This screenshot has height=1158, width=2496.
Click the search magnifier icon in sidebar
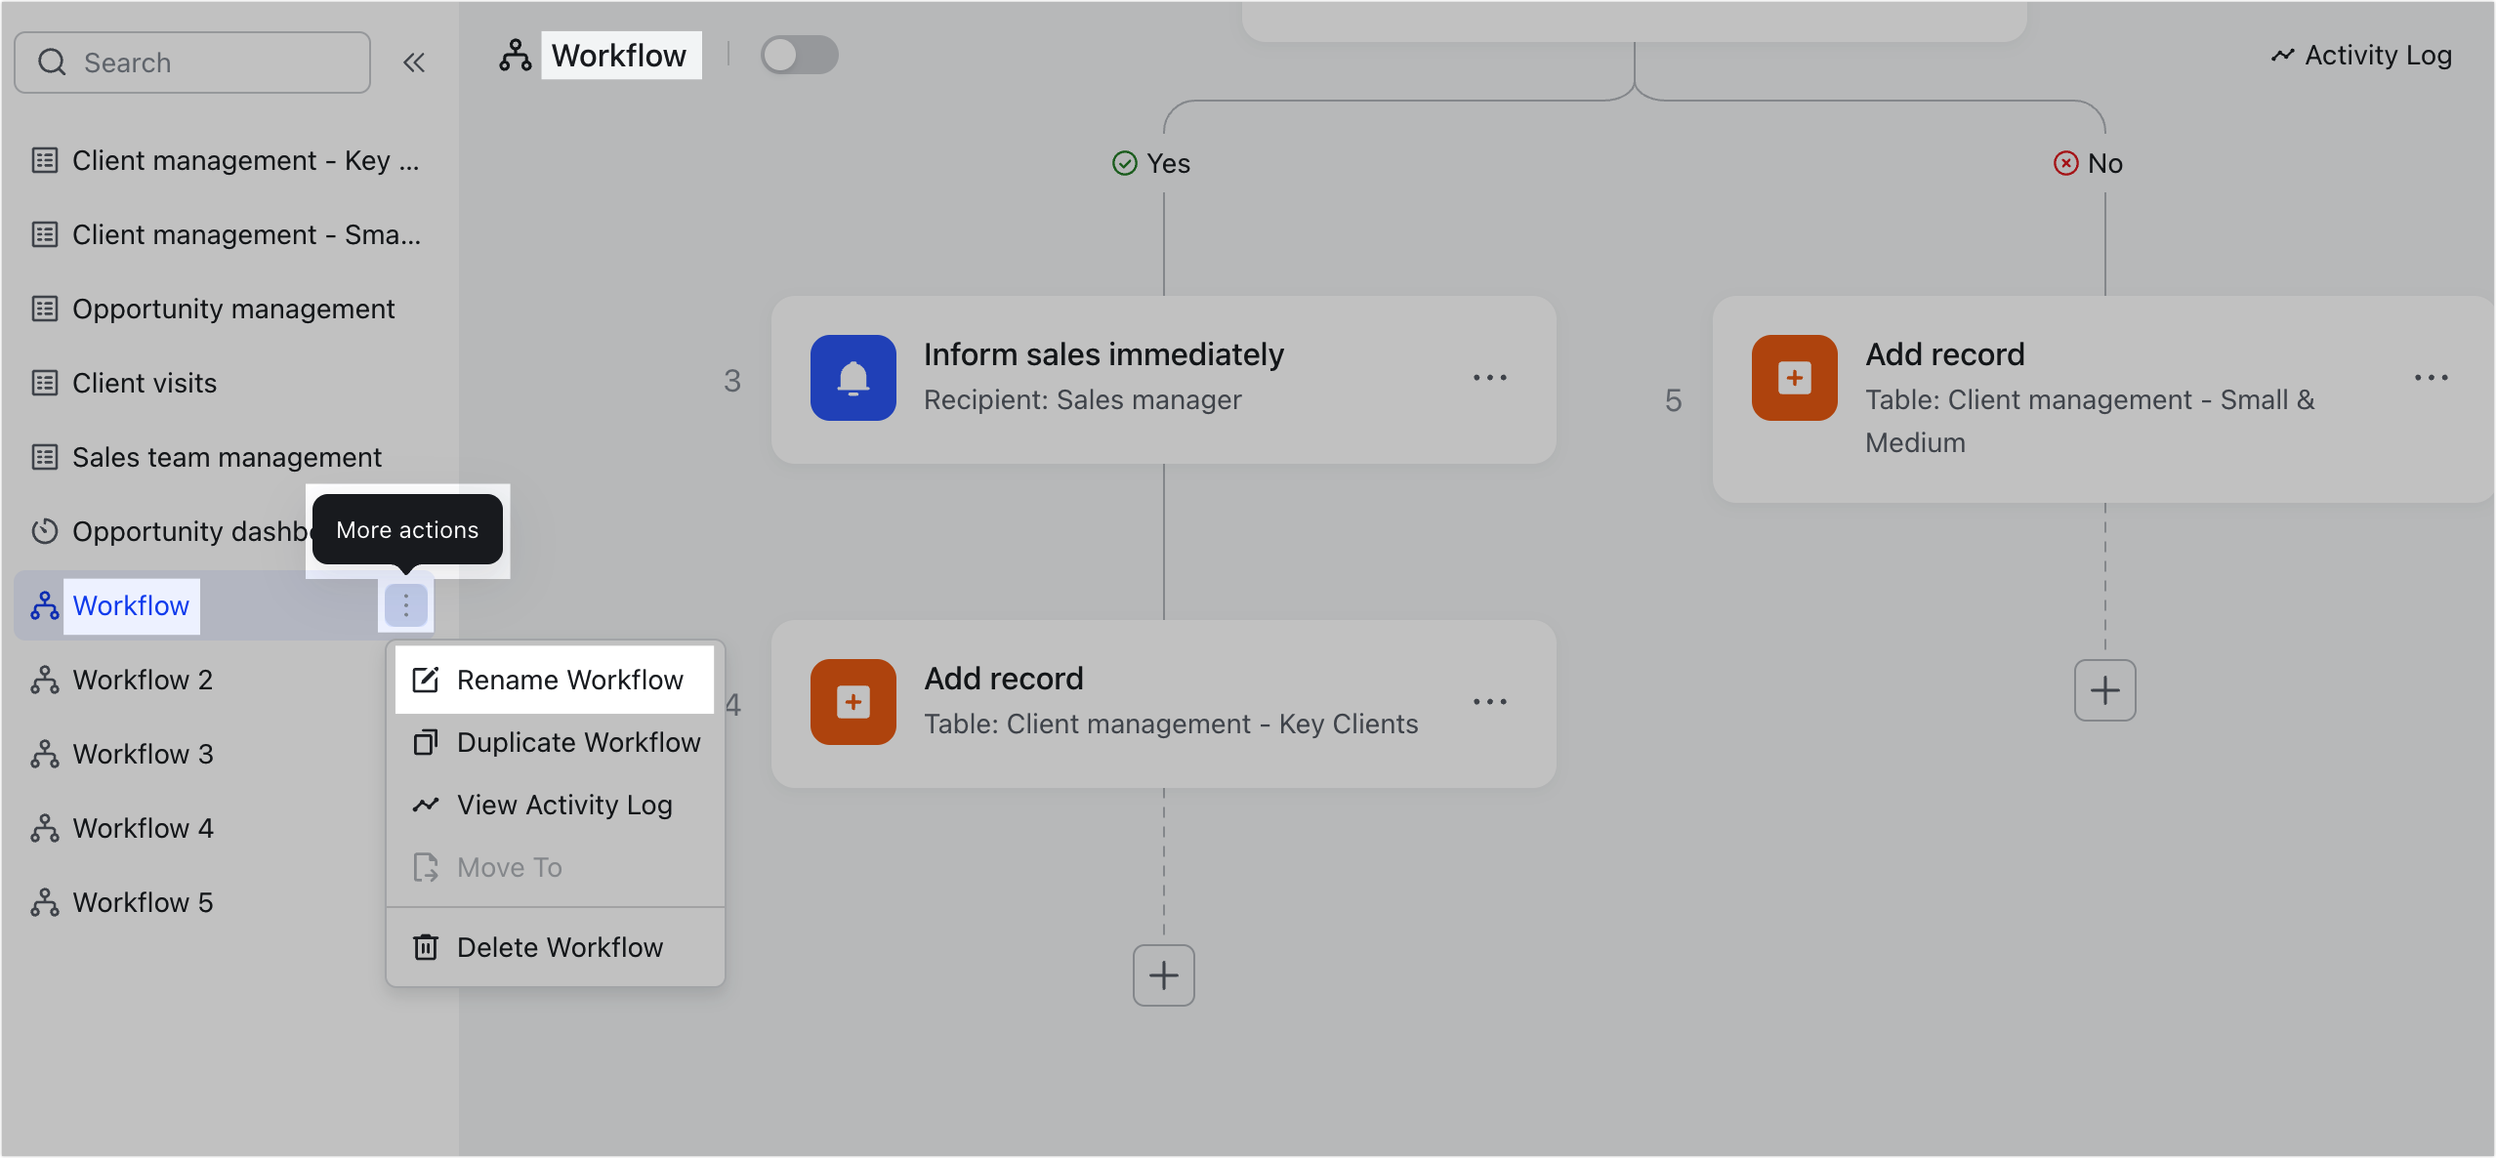click(x=54, y=62)
